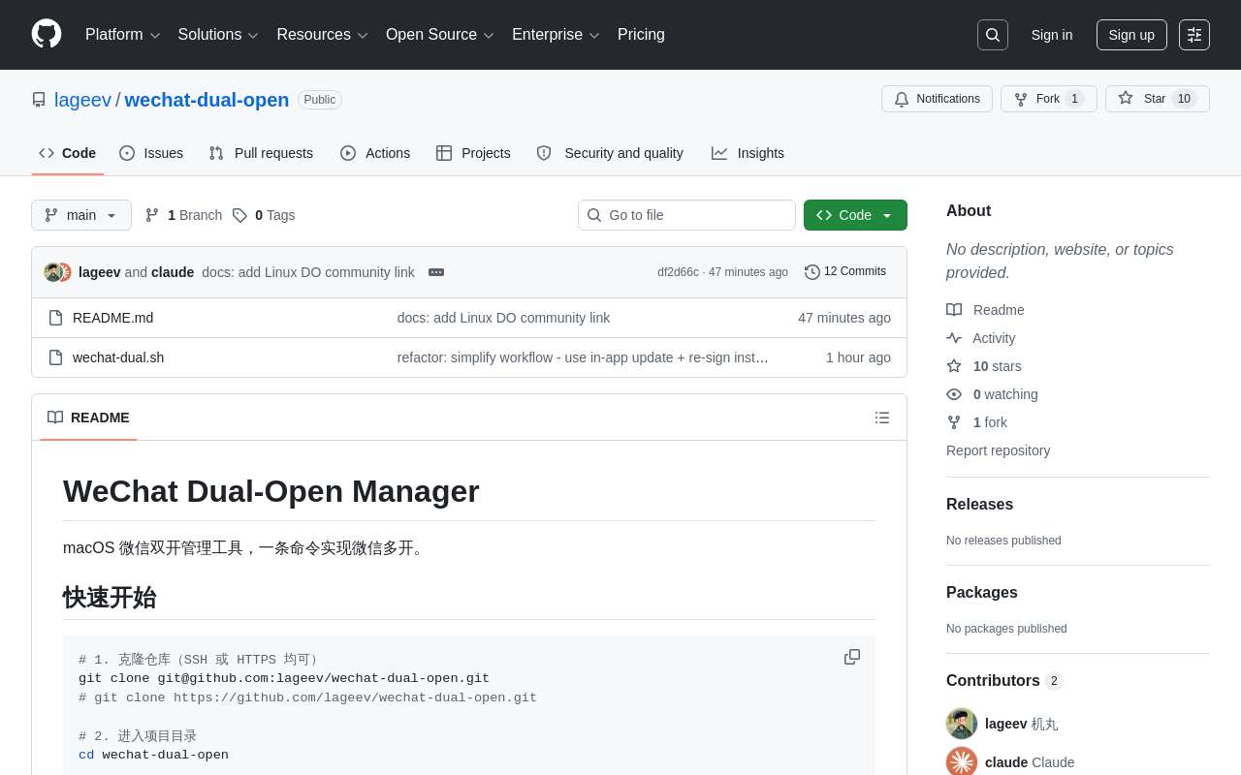Open the wechat-dual.sh file
Screen dimensions: 1241x775
click(x=118, y=357)
